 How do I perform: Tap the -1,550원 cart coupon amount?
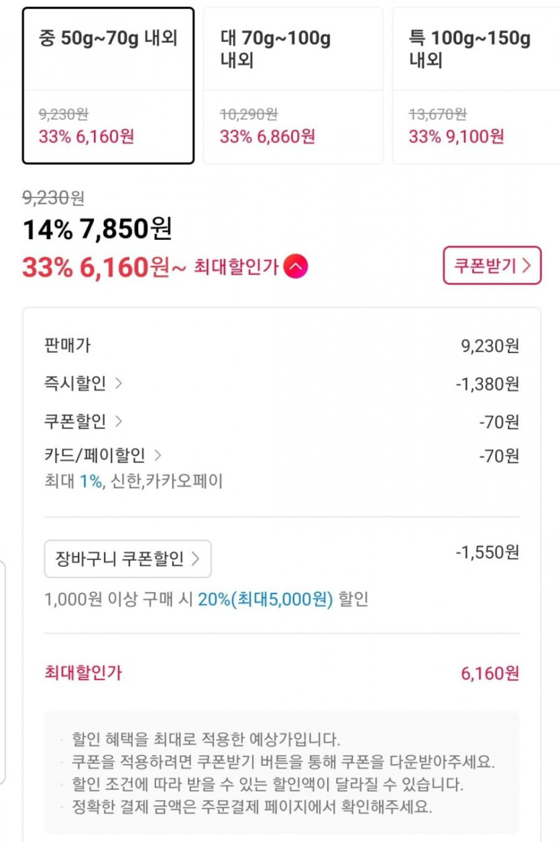click(487, 553)
